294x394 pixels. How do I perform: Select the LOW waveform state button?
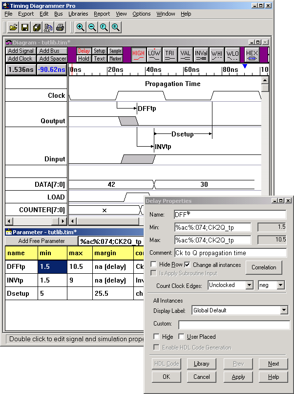click(154, 55)
